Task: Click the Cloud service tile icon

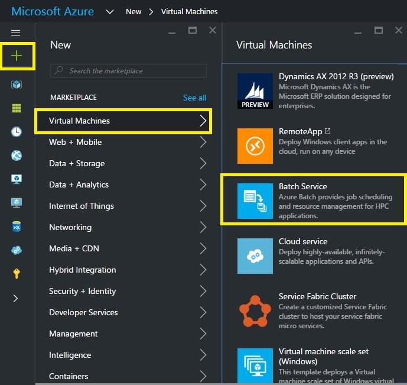Action: click(x=255, y=256)
